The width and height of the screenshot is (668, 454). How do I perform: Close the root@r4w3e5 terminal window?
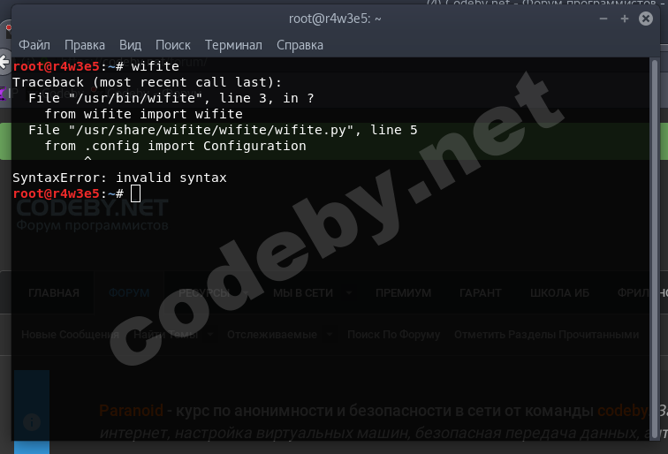pyautogui.click(x=646, y=19)
